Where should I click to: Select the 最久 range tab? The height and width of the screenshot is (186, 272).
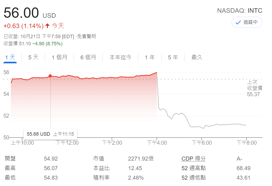pyautogui.click(x=197, y=57)
